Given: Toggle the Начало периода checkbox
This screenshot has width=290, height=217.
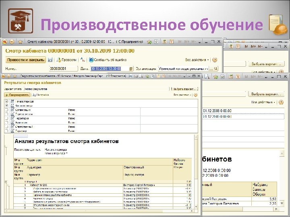Looking at the screenshot, I should 7,101.
